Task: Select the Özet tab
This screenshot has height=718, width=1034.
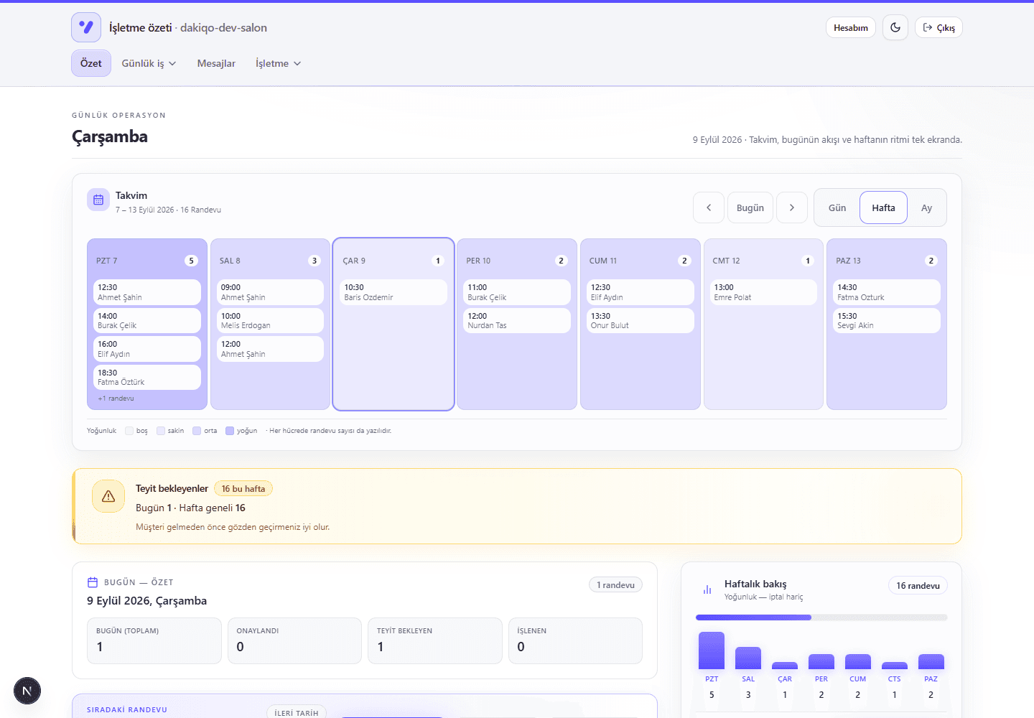Action: [x=91, y=63]
